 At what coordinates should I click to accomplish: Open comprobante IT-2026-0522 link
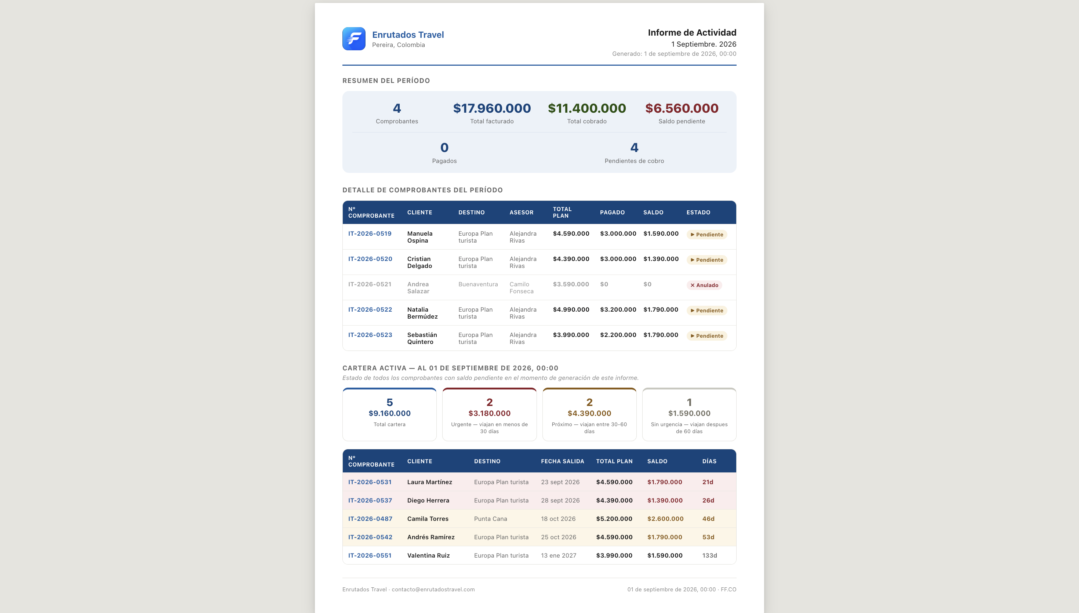coord(370,309)
